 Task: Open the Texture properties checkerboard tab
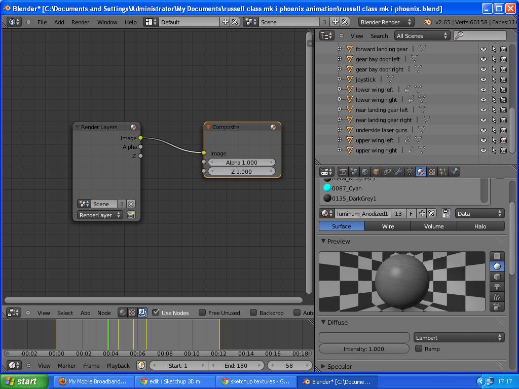click(x=432, y=172)
